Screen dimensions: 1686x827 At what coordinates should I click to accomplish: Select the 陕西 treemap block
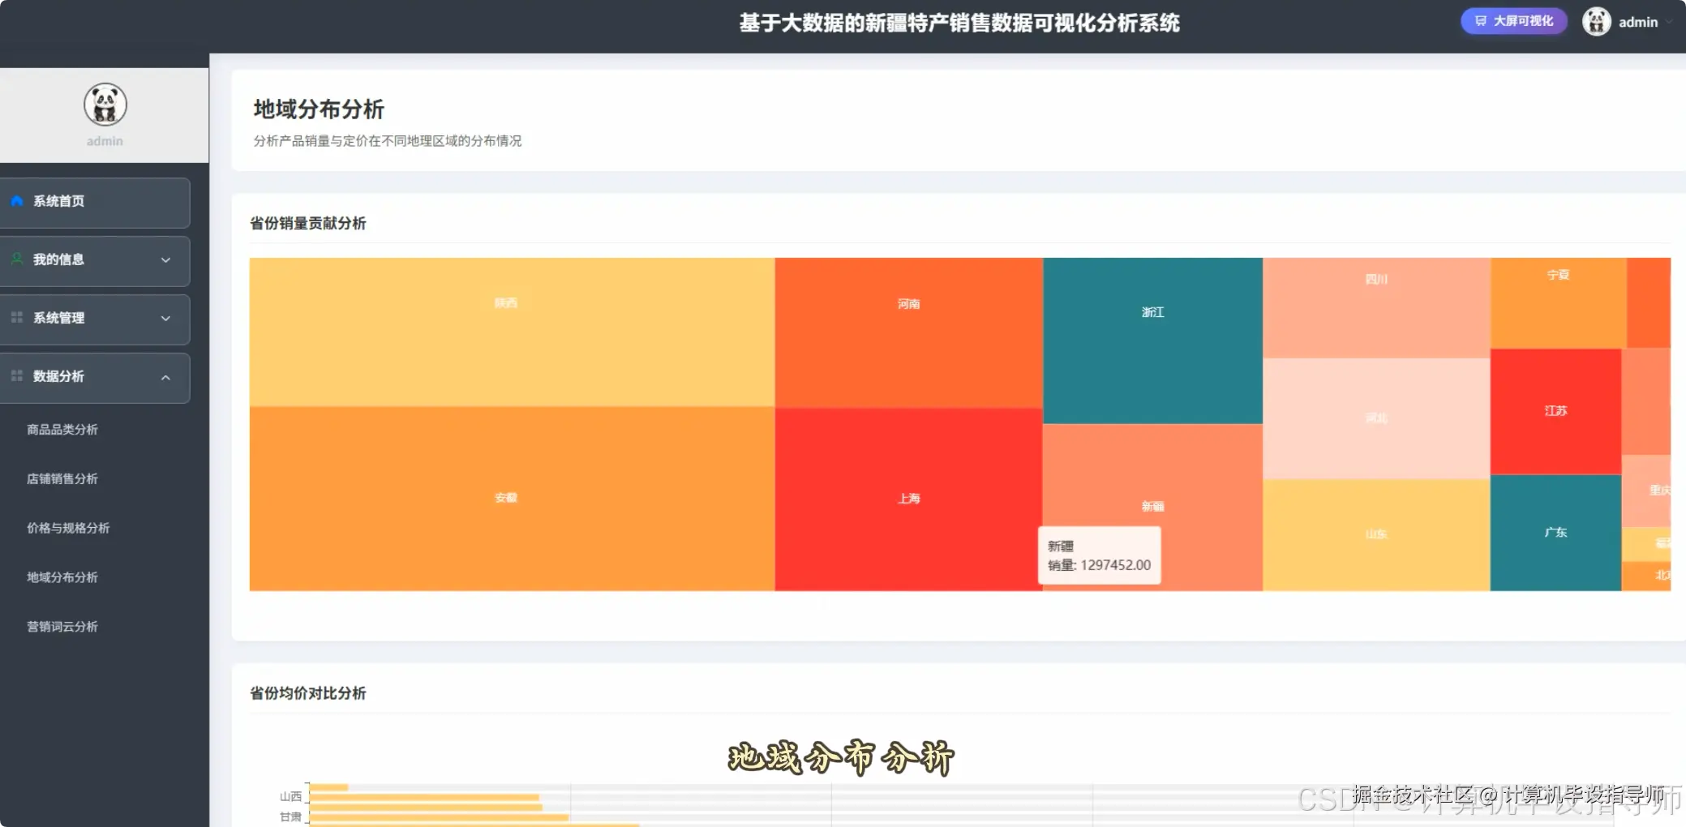tap(512, 332)
